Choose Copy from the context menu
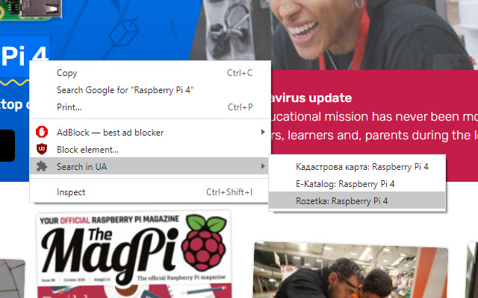This screenshot has height=298, width=478. [150, 73]
